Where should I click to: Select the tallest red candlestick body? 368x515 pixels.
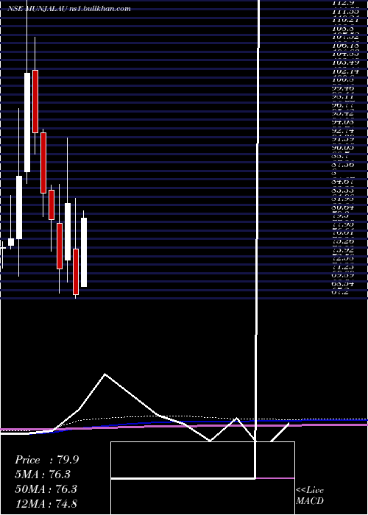[x=35, y=102]
